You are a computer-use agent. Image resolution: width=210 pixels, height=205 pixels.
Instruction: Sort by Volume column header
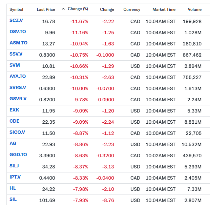tap(194, 9)
